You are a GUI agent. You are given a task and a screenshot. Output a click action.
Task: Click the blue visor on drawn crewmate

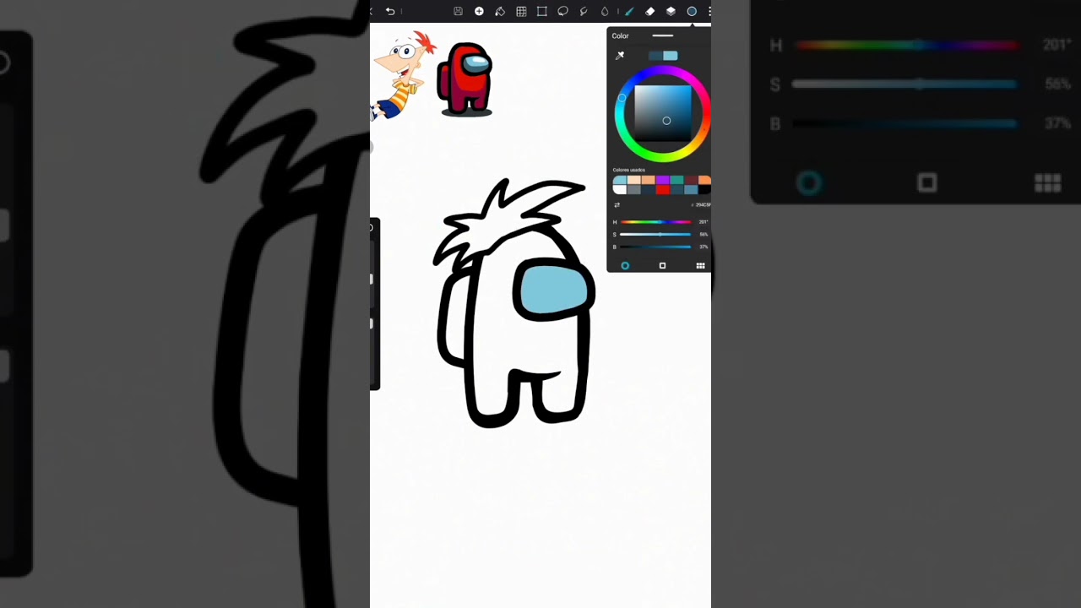coord(554,290)
